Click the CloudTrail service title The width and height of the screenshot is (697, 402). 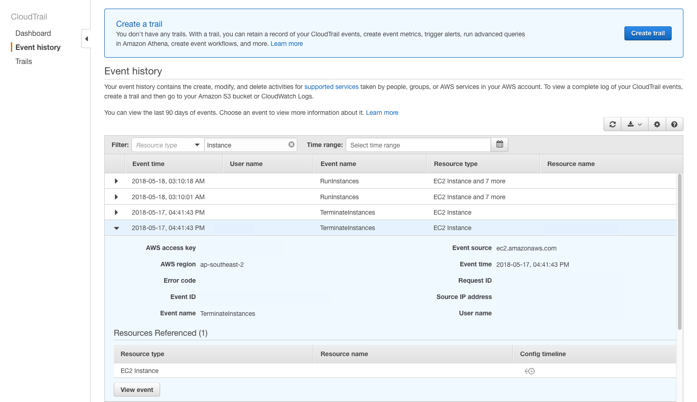[x=29, y=17]
